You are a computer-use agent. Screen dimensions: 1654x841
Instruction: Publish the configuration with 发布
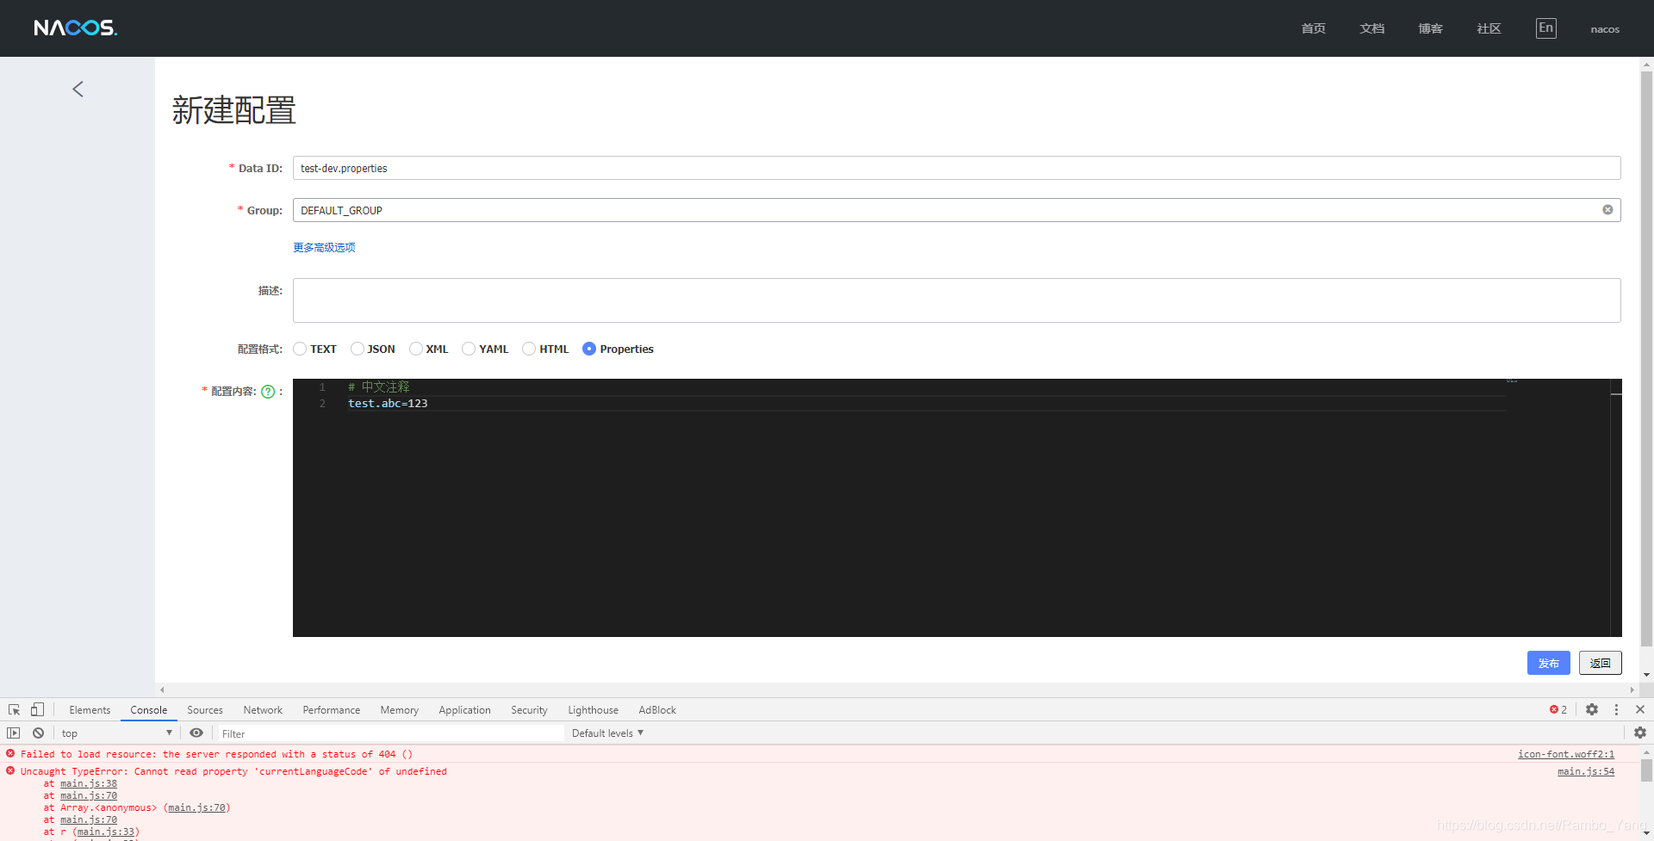[1547, 663]
